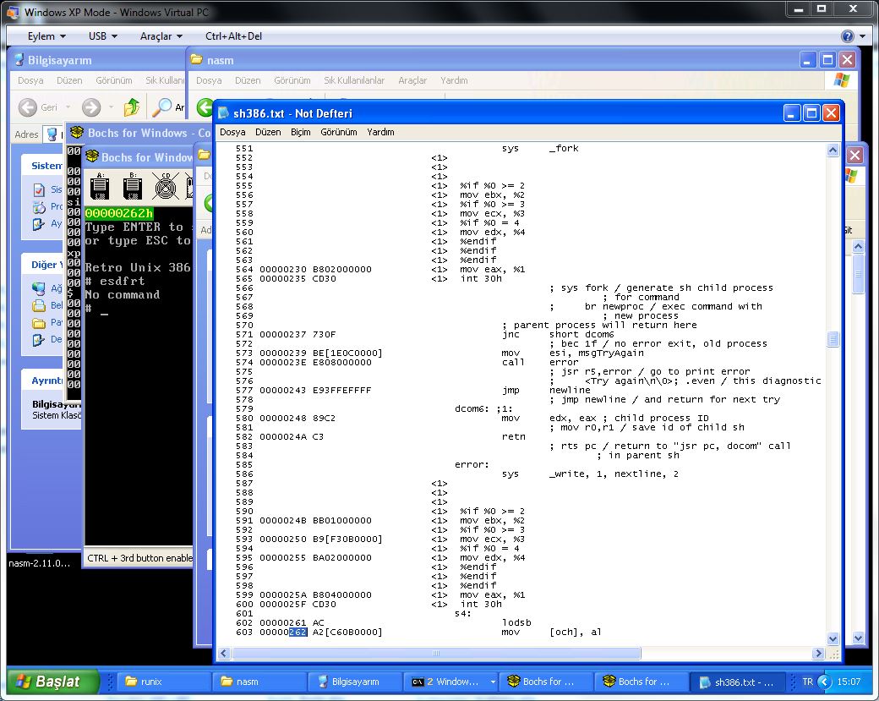Image resolution: width=879 pixels, height=701 pixels.
Task: Open Görünüm menu in Notepad
Action: point(339,133)
